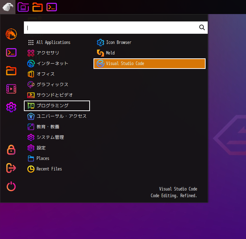
Task: Open system settings gear in sidebar
Action: 11,107
